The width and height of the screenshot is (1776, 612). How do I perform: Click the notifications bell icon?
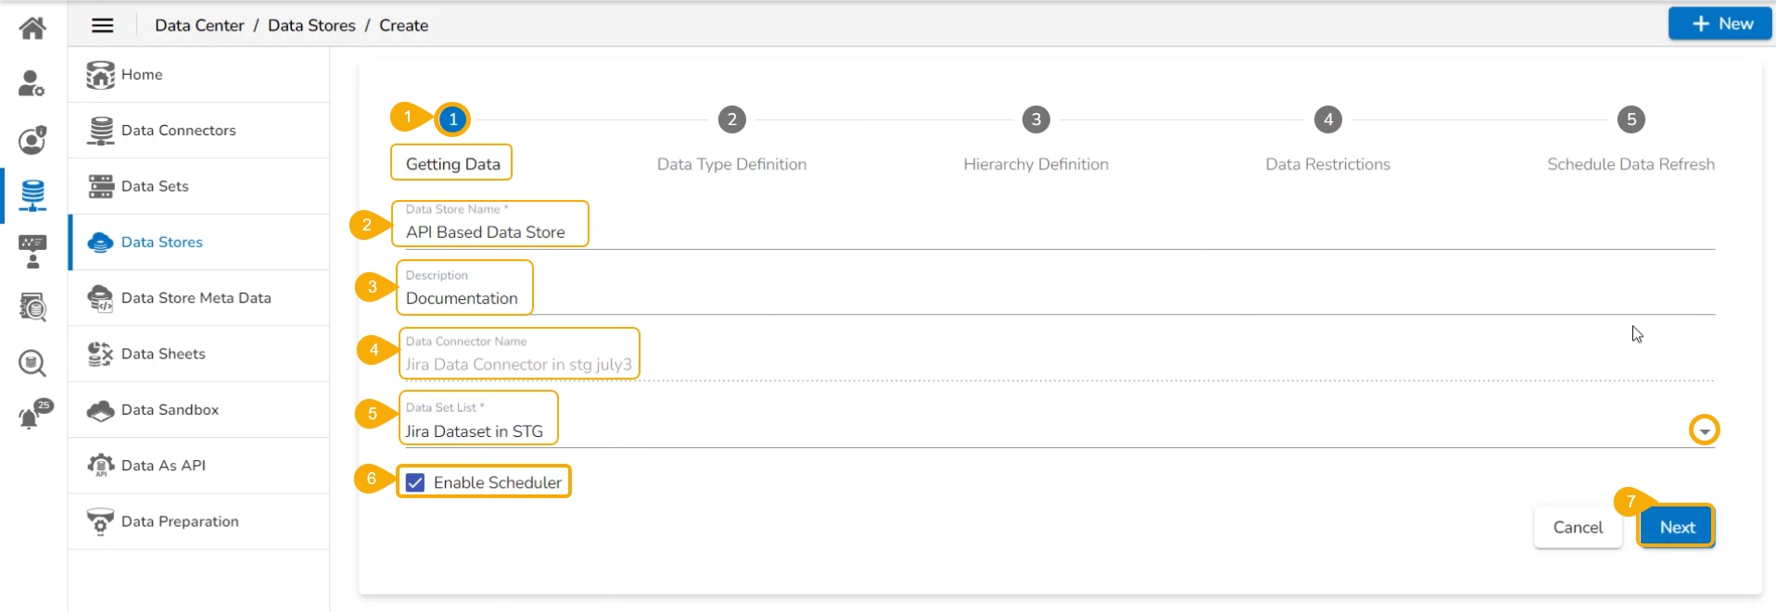pyautogui.click(x=32, y=416)
